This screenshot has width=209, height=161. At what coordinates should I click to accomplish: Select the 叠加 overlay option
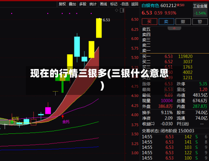pyautogui.click(x=72, y=4)
